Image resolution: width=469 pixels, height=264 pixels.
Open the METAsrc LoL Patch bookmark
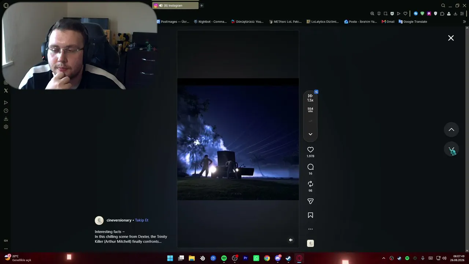tap(285, 22)
